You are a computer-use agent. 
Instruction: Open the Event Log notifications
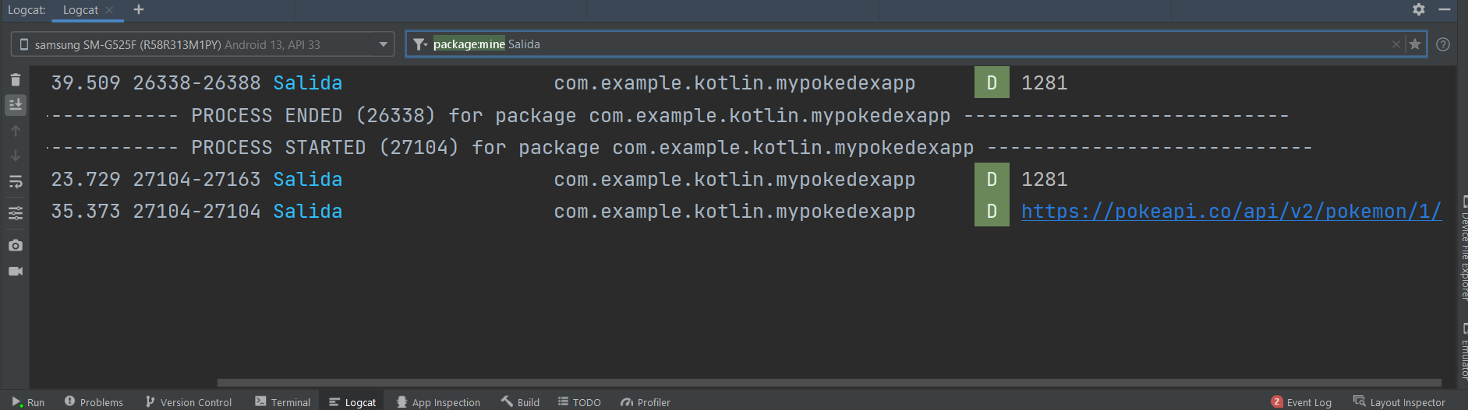tap(1301, 401)
